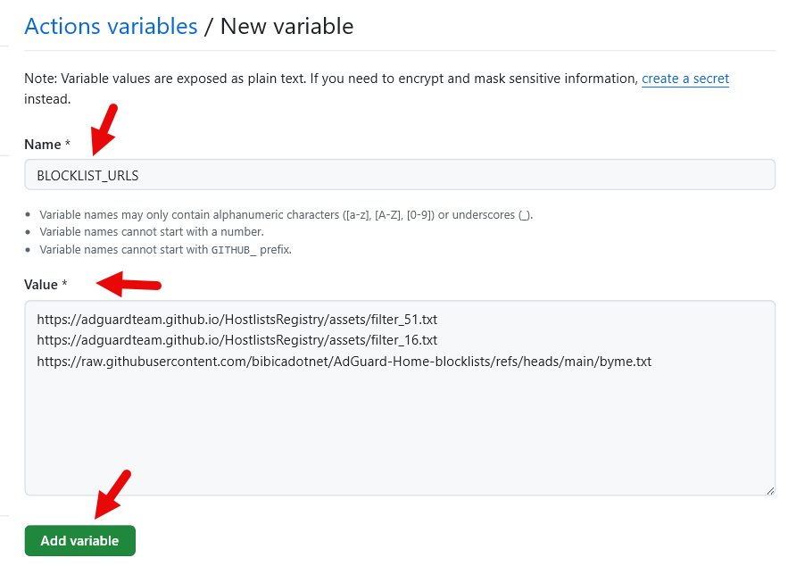Click the plain text exposure note
The image size is (788, 566).
(330, 79)
